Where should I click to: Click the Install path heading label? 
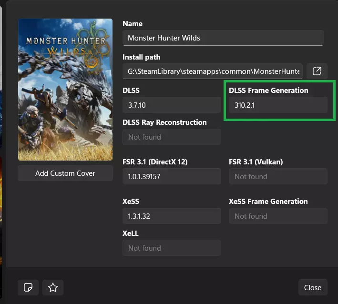tap(142, 57)
